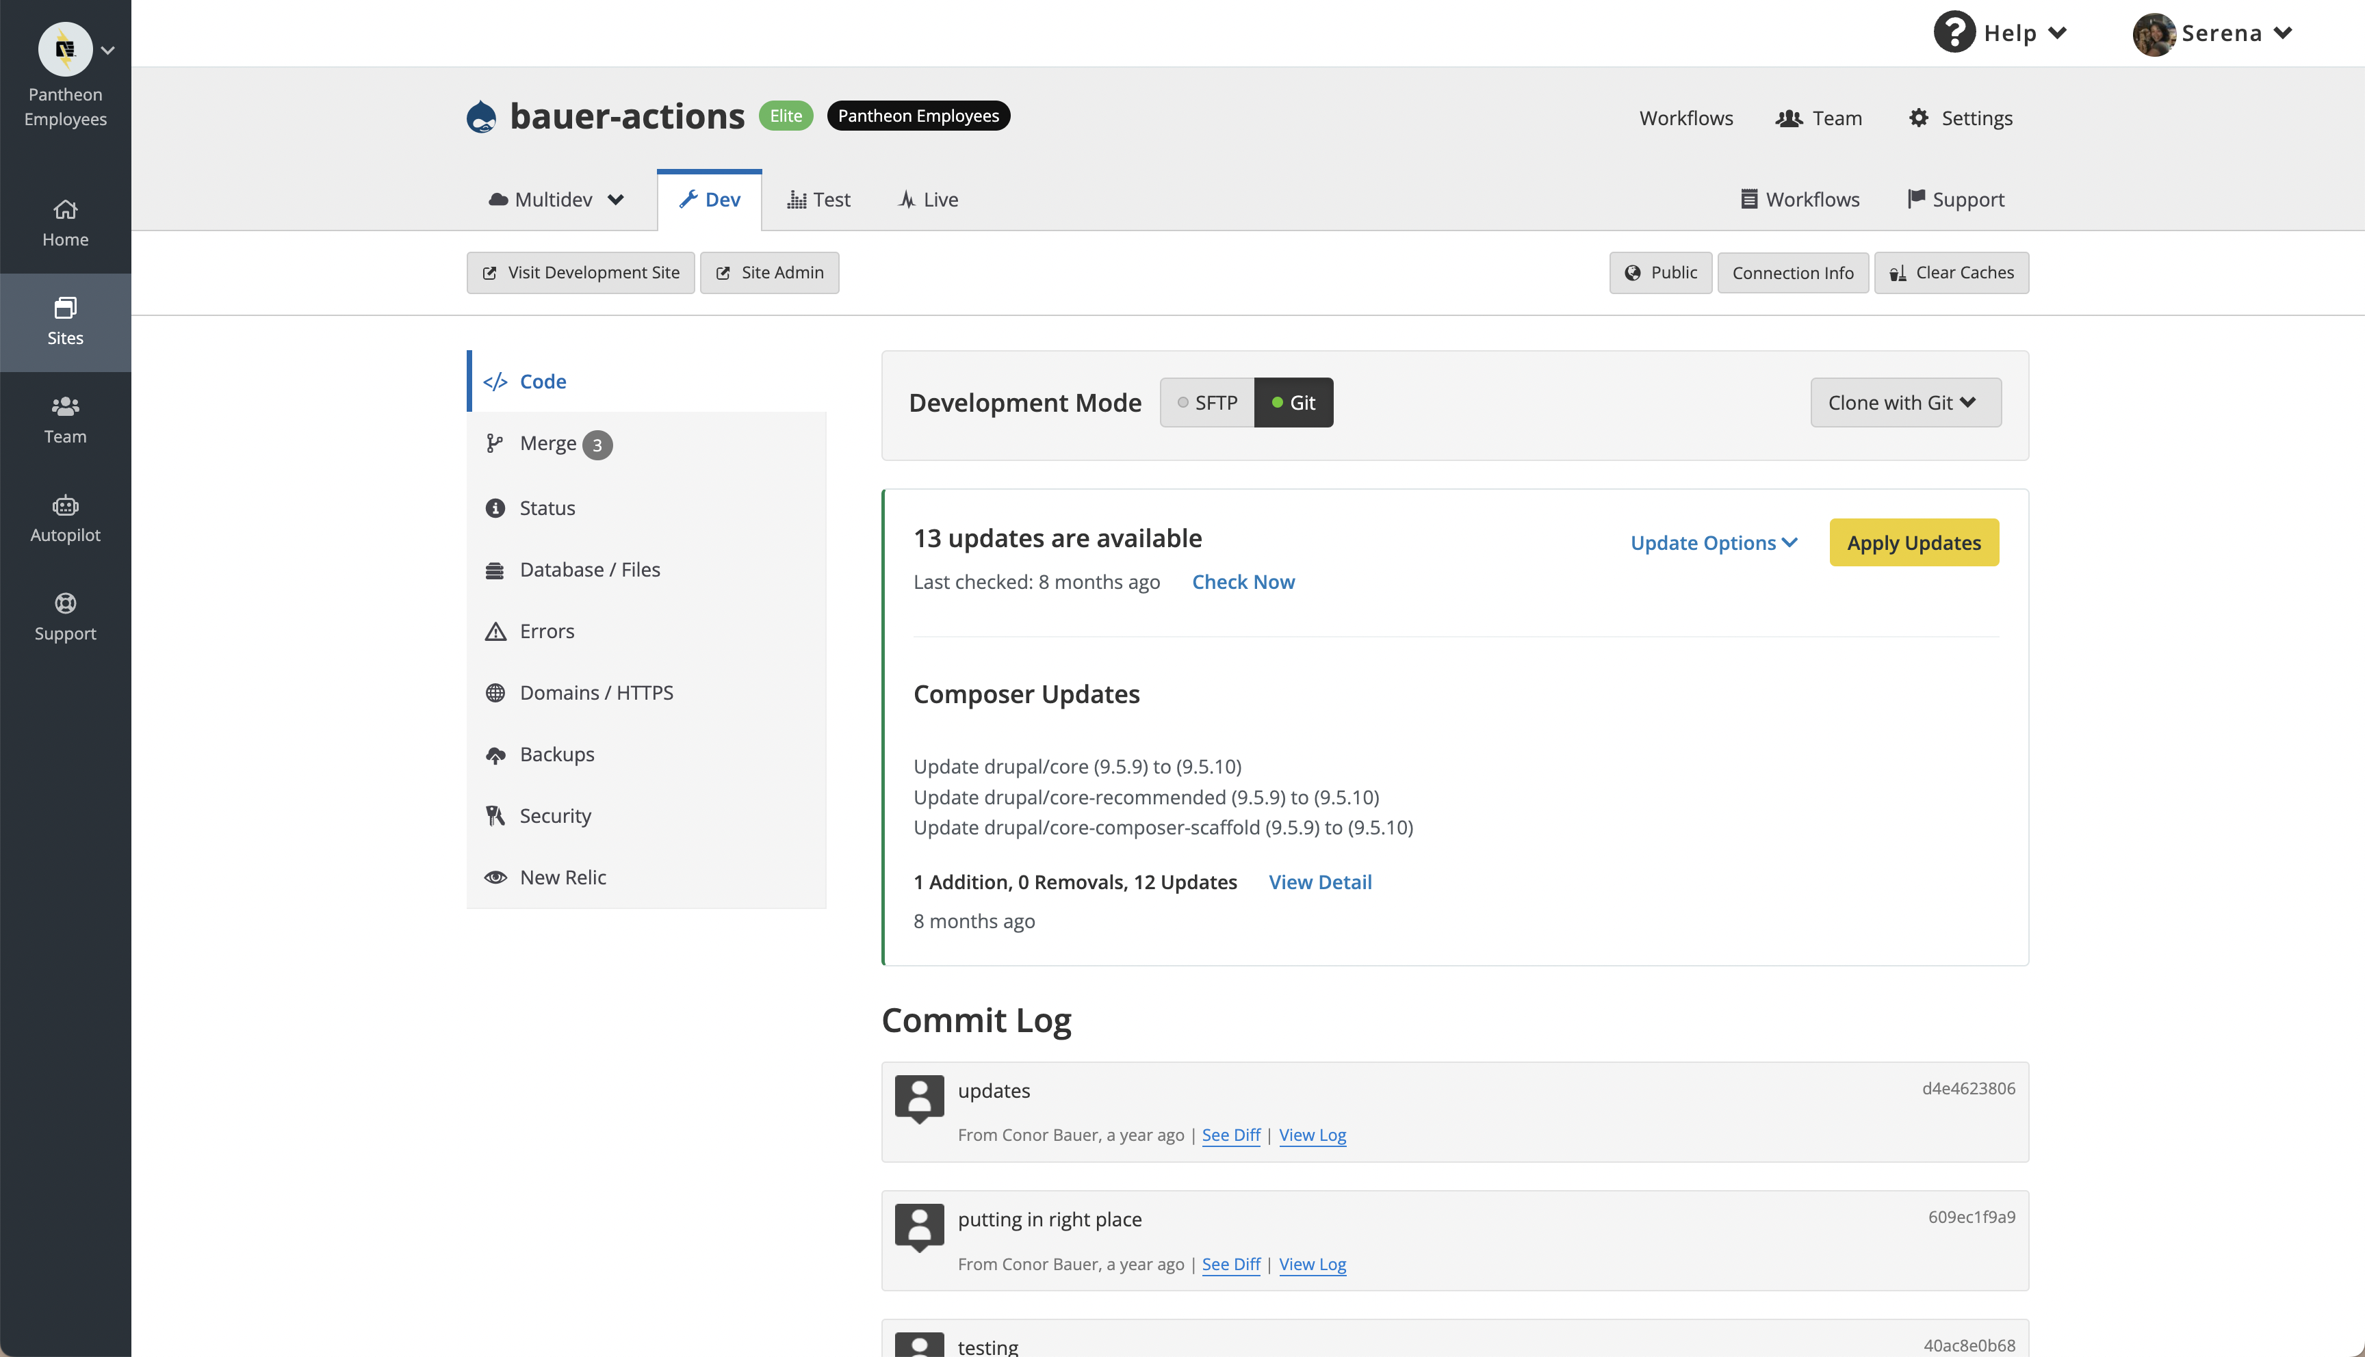Navigate to Sites in the sidebar
Screen dimensions: 2365x1357
pyautogui.click(x=64, y=321)
